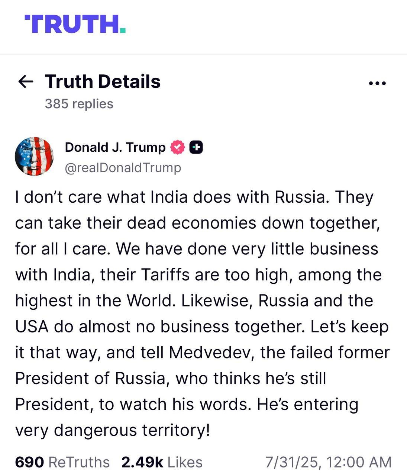Click the Truth Details page title
Viewport: 407px width, 476px height.
click(x=103, y=81)
